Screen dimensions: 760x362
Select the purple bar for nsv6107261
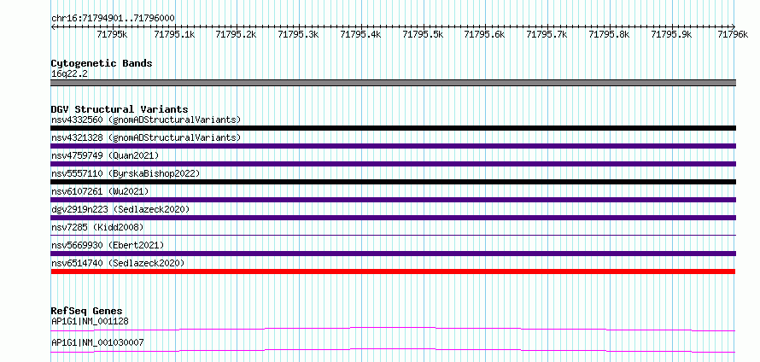394,200
